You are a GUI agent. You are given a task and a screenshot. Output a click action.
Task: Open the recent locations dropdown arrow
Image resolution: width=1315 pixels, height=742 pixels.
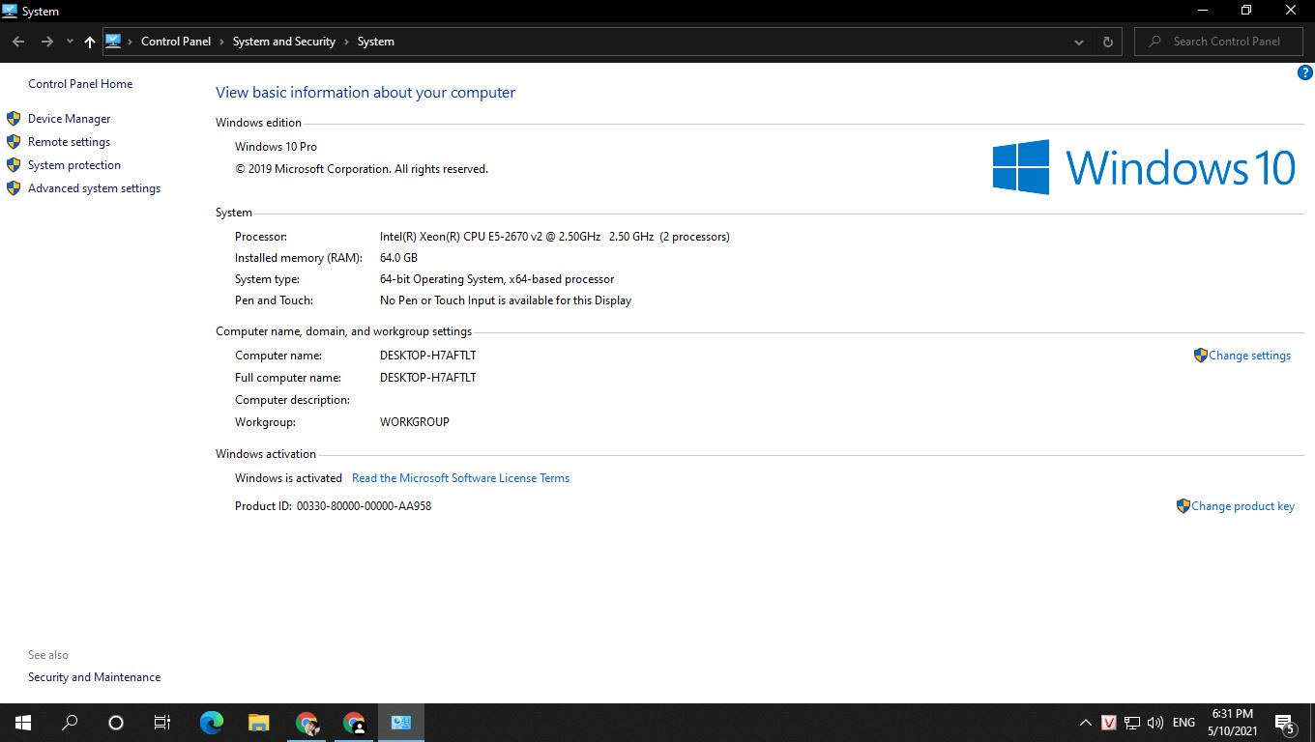coord(70,42)
